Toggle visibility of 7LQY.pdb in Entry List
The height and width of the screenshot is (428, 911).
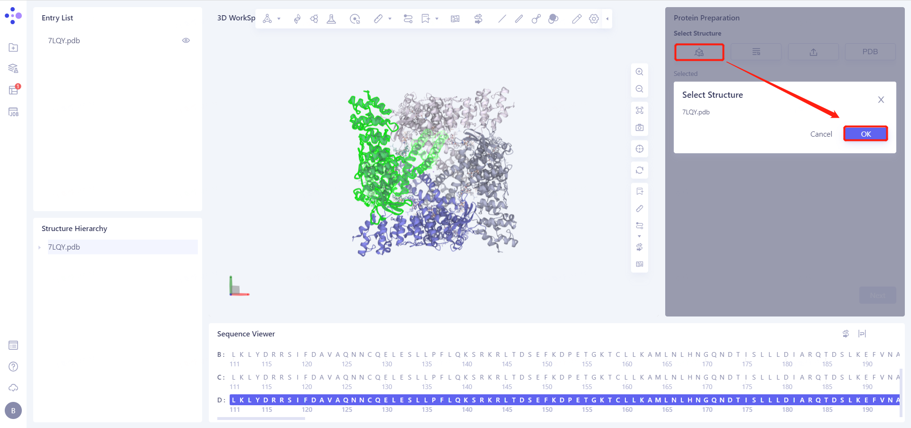pos(186,40)
